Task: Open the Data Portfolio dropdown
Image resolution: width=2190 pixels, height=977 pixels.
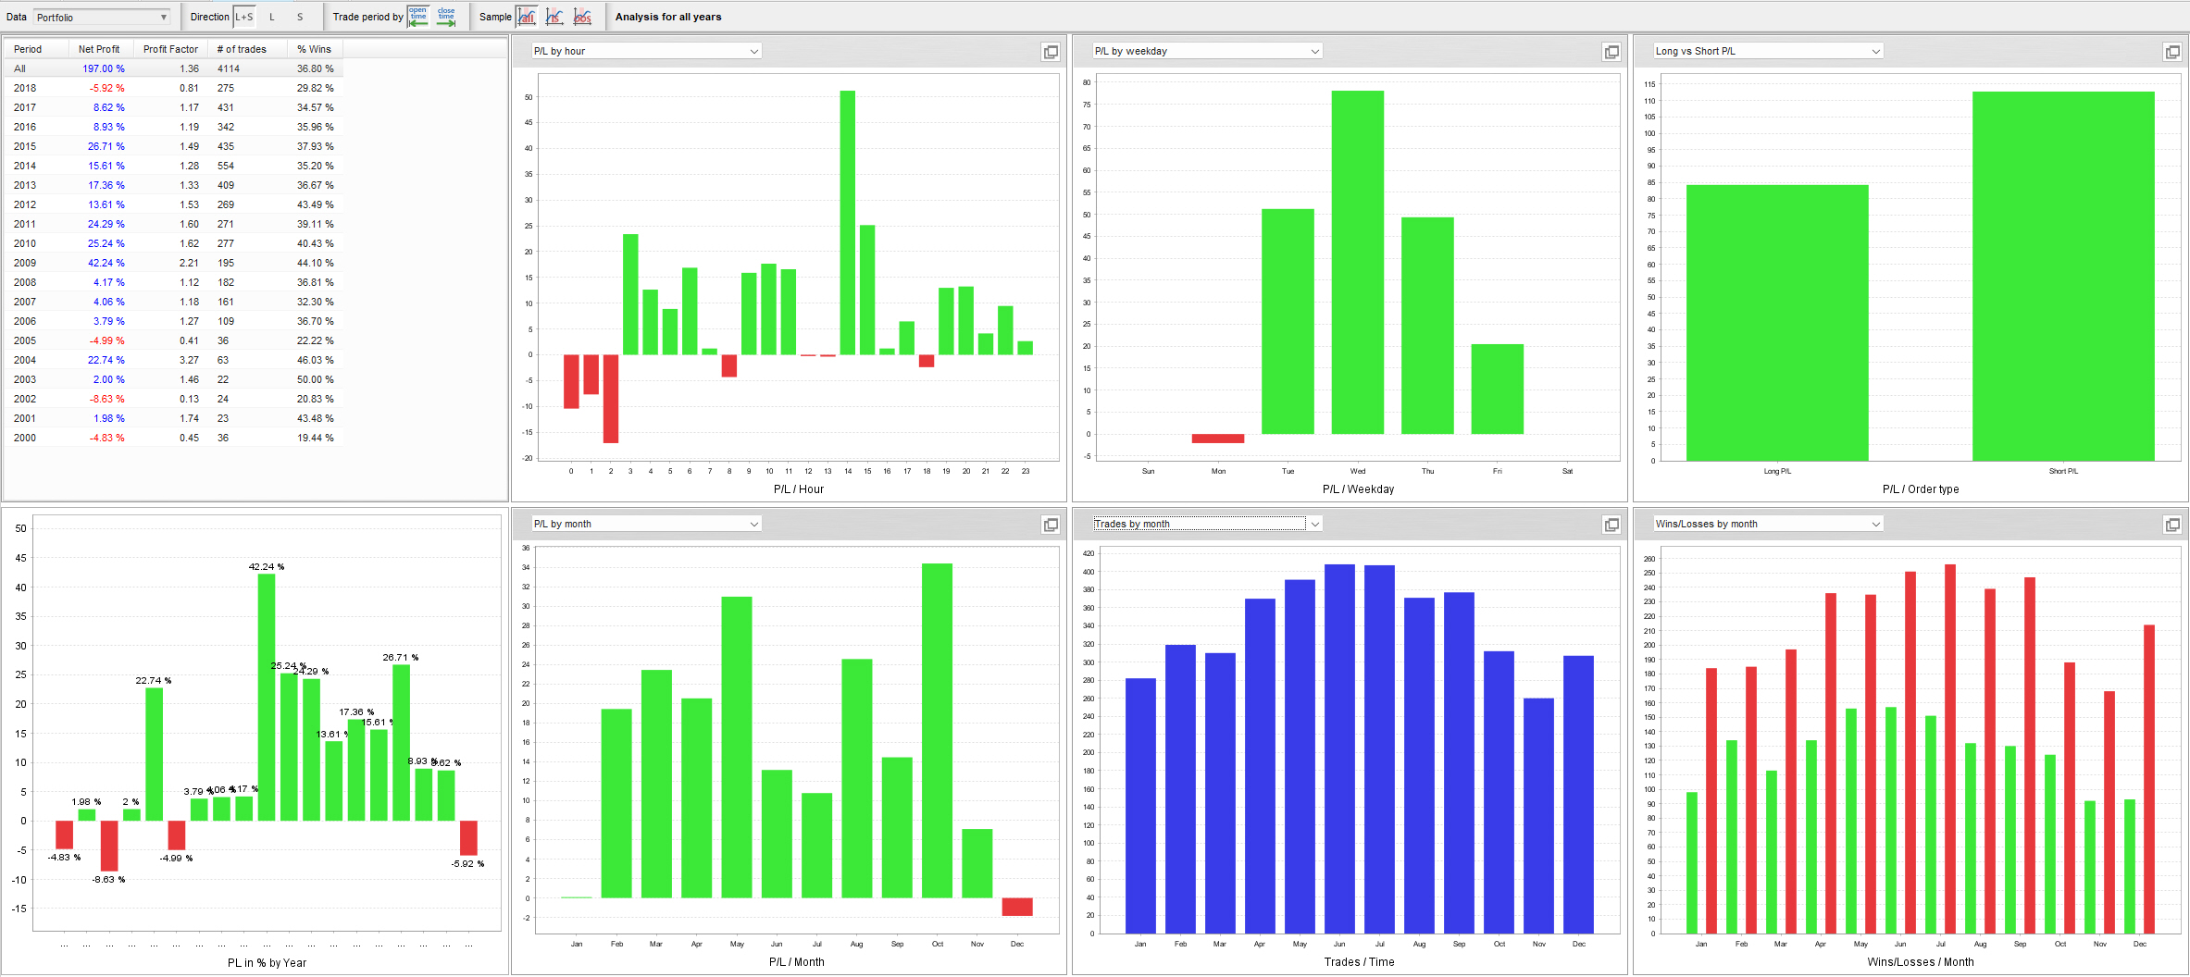Action: click(x=102, y=17)
